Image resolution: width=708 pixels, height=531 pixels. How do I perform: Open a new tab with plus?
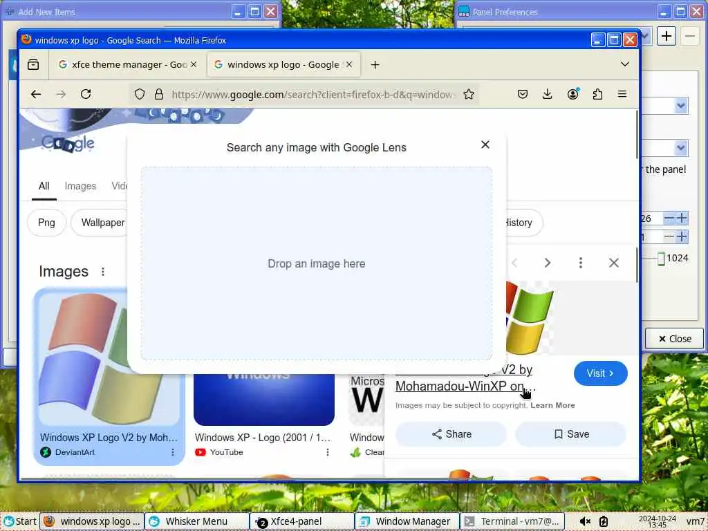[x=375, y=64]
